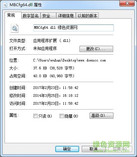Image resolution: width=137 pixels, height=157 pixels.
Task: Close the properties dialog window
Action: coord(127,4)
